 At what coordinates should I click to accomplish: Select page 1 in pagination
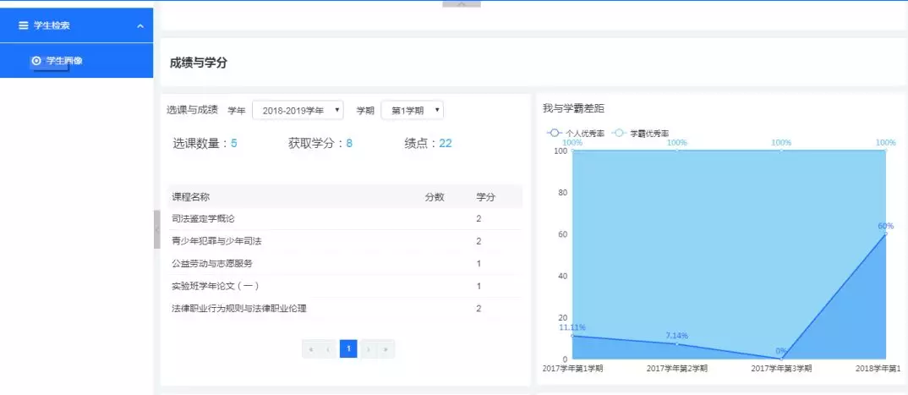[348, 348]
